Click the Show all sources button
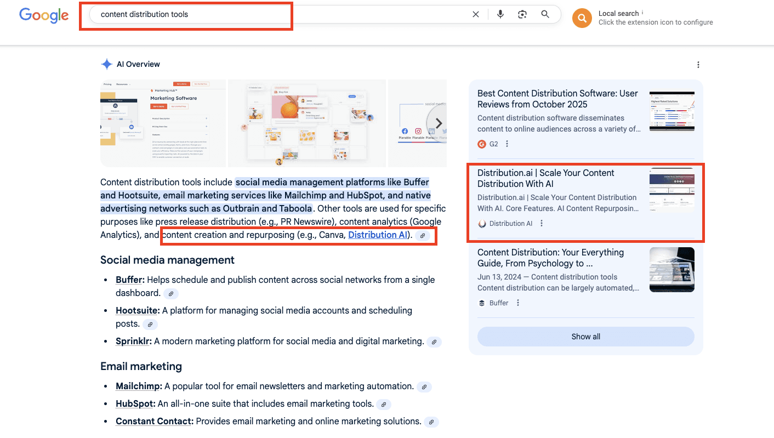 click(x=586, y=337)
